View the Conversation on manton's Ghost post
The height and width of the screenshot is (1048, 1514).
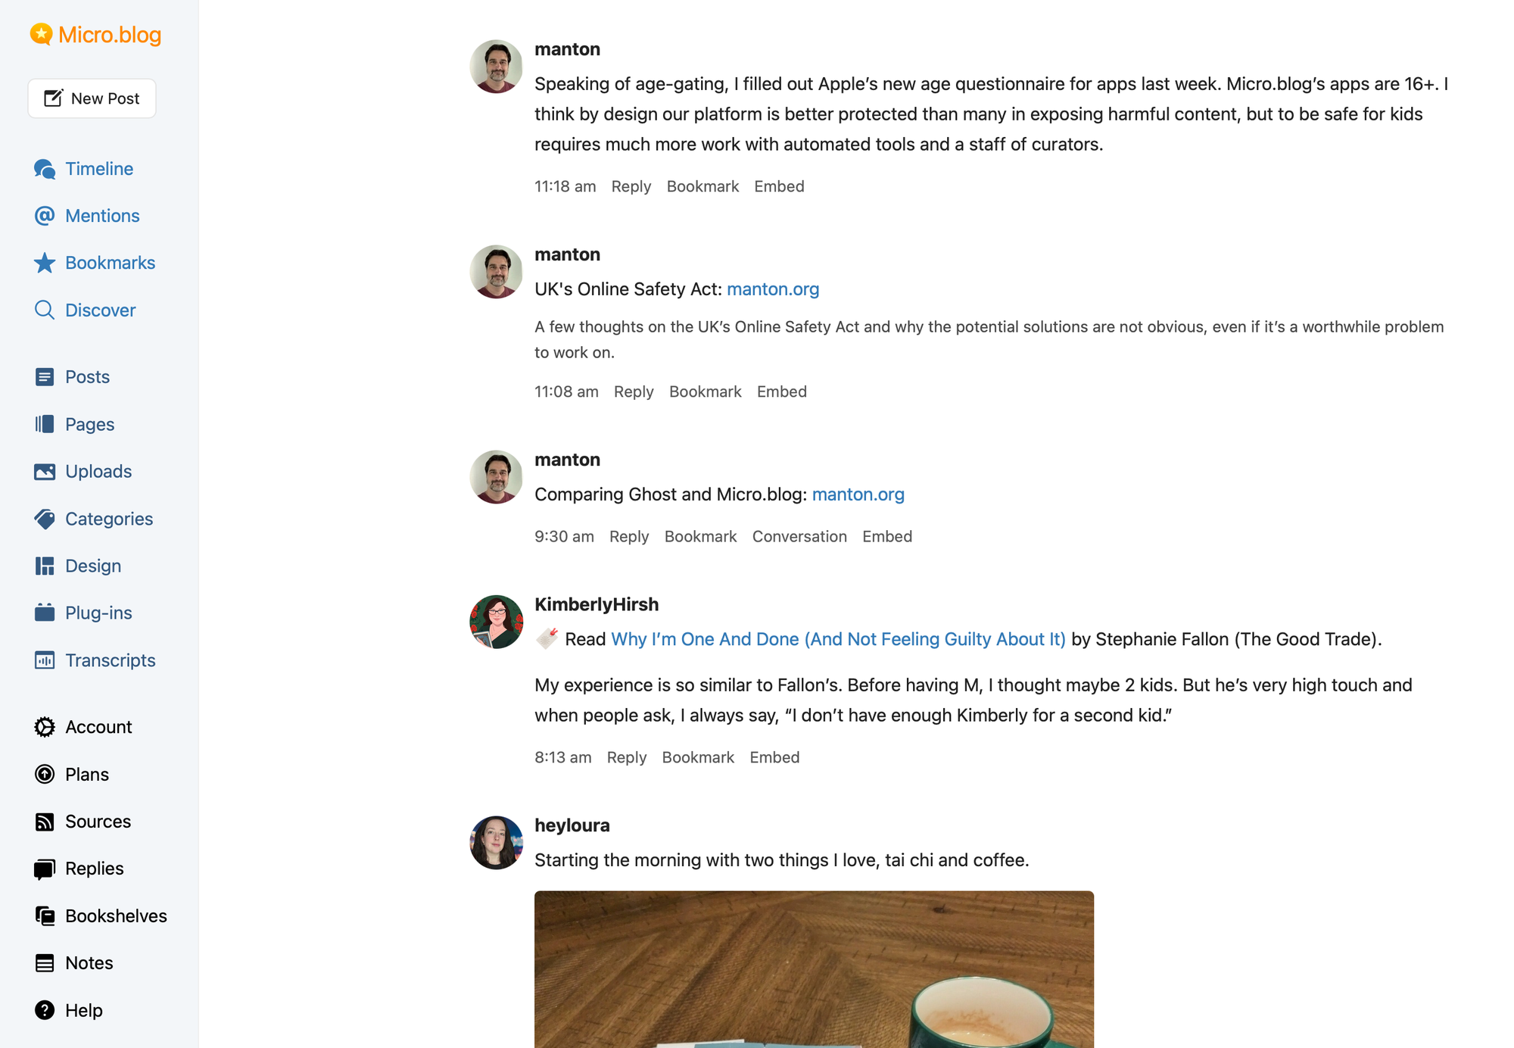[x=799, y=536]
